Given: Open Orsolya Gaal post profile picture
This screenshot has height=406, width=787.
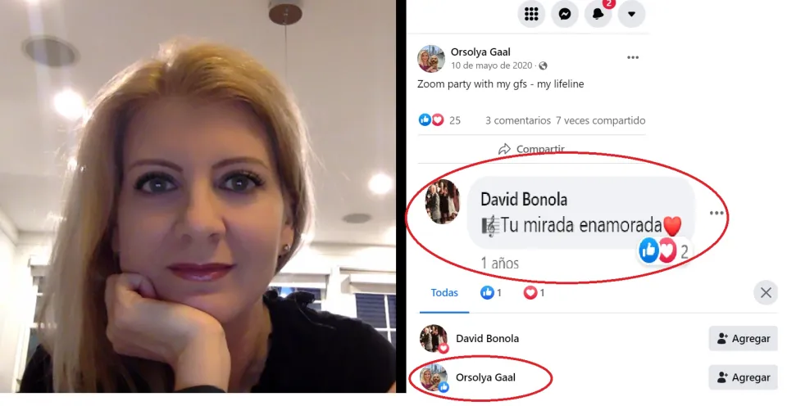Looking at the screenshot, I should [x=431, y=59].
